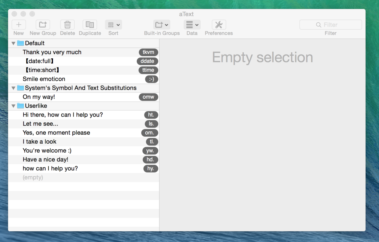379x242 pixels.
Task: Click inside the Filter search field
Action: click(x=330, y=25)
